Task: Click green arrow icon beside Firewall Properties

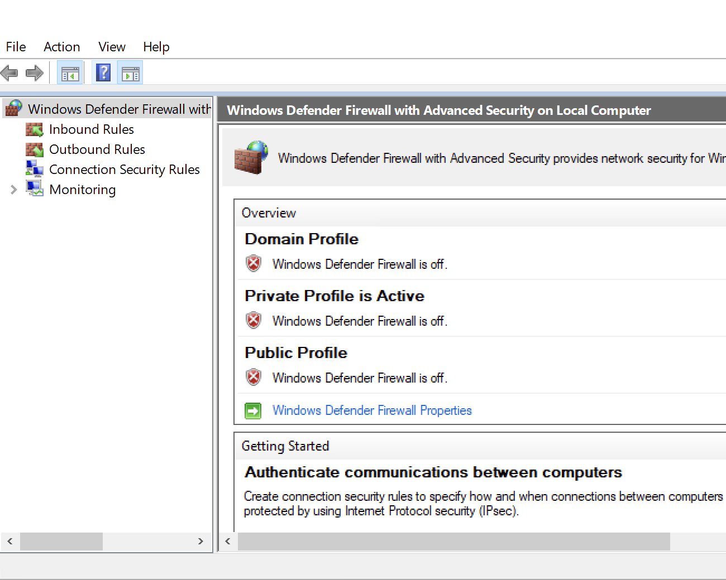Action: (253, 411)
